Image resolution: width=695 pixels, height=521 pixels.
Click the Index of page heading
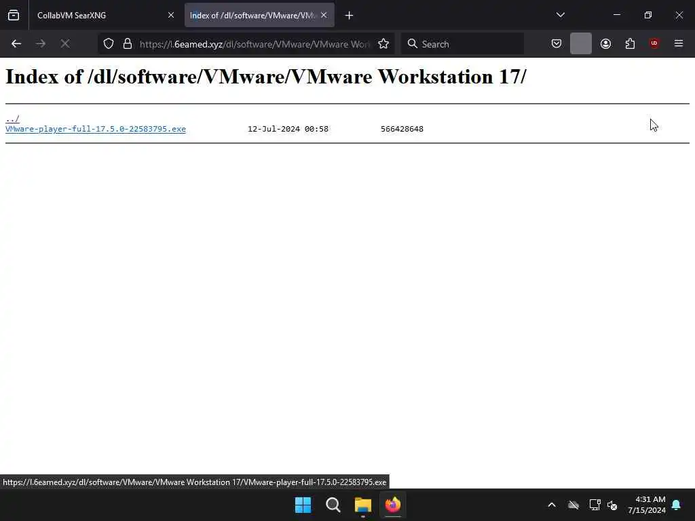(x=265, y=77)
